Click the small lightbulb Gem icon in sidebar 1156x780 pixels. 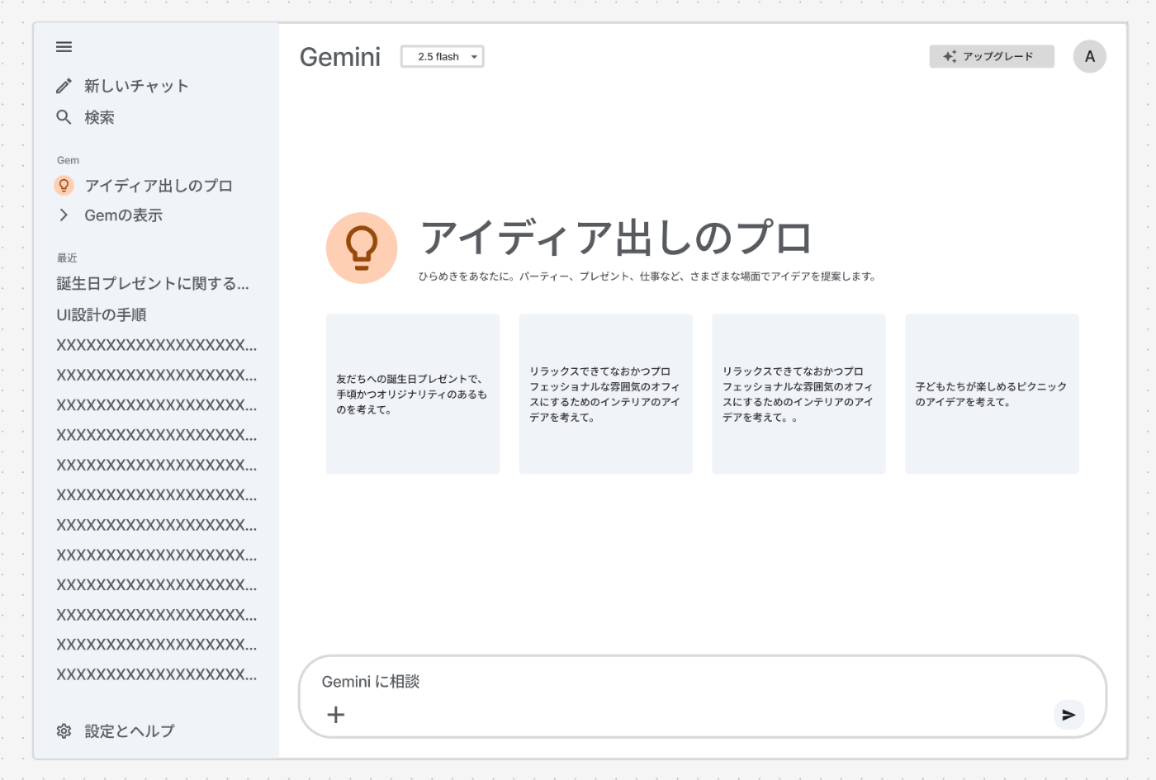pyautogui.click(x=64, y=186)
